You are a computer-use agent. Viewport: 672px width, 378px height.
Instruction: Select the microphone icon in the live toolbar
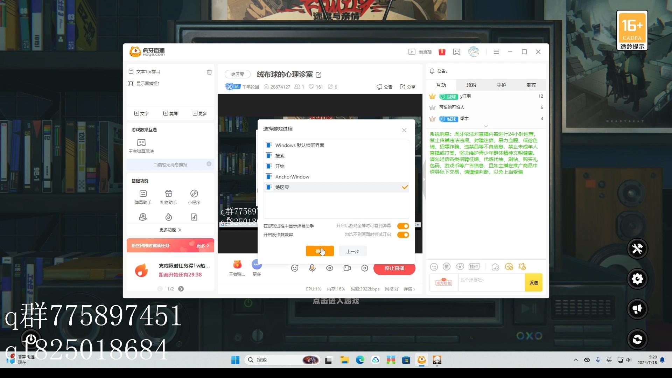[x=312, y=268]
